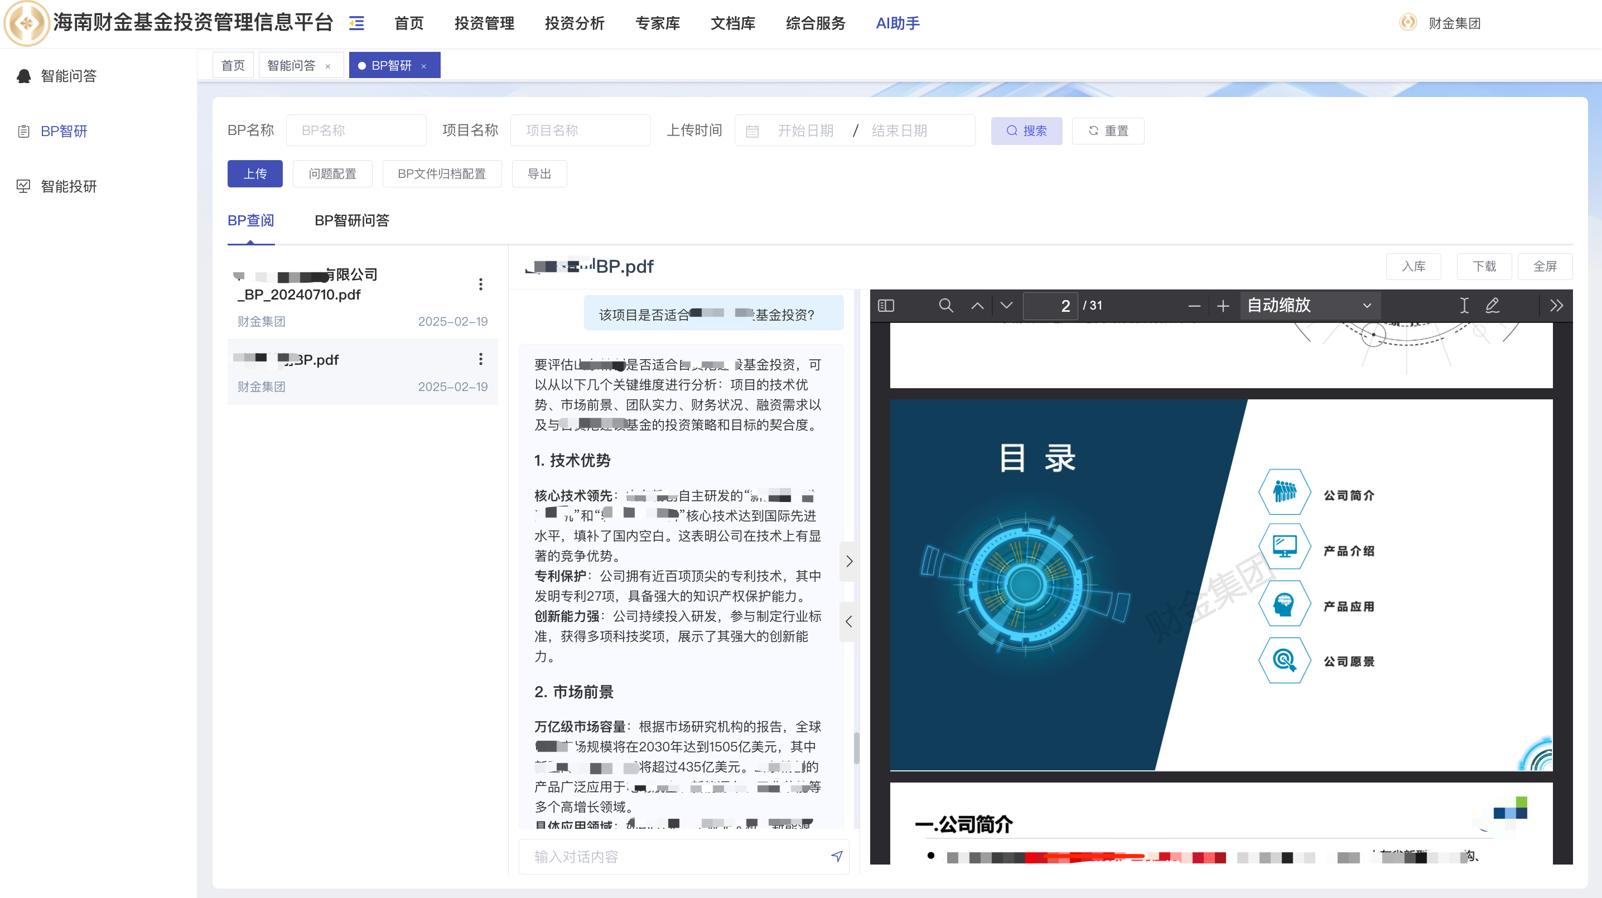Close the 智能问答 tab
Image resolution: width=1602 pixels, height=898 pixels.
tap(328, 66)
